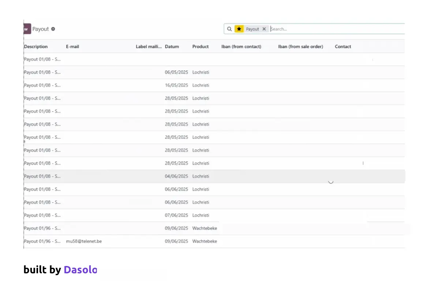Sort list by Datum column header
434x293 pixels.
172,46
